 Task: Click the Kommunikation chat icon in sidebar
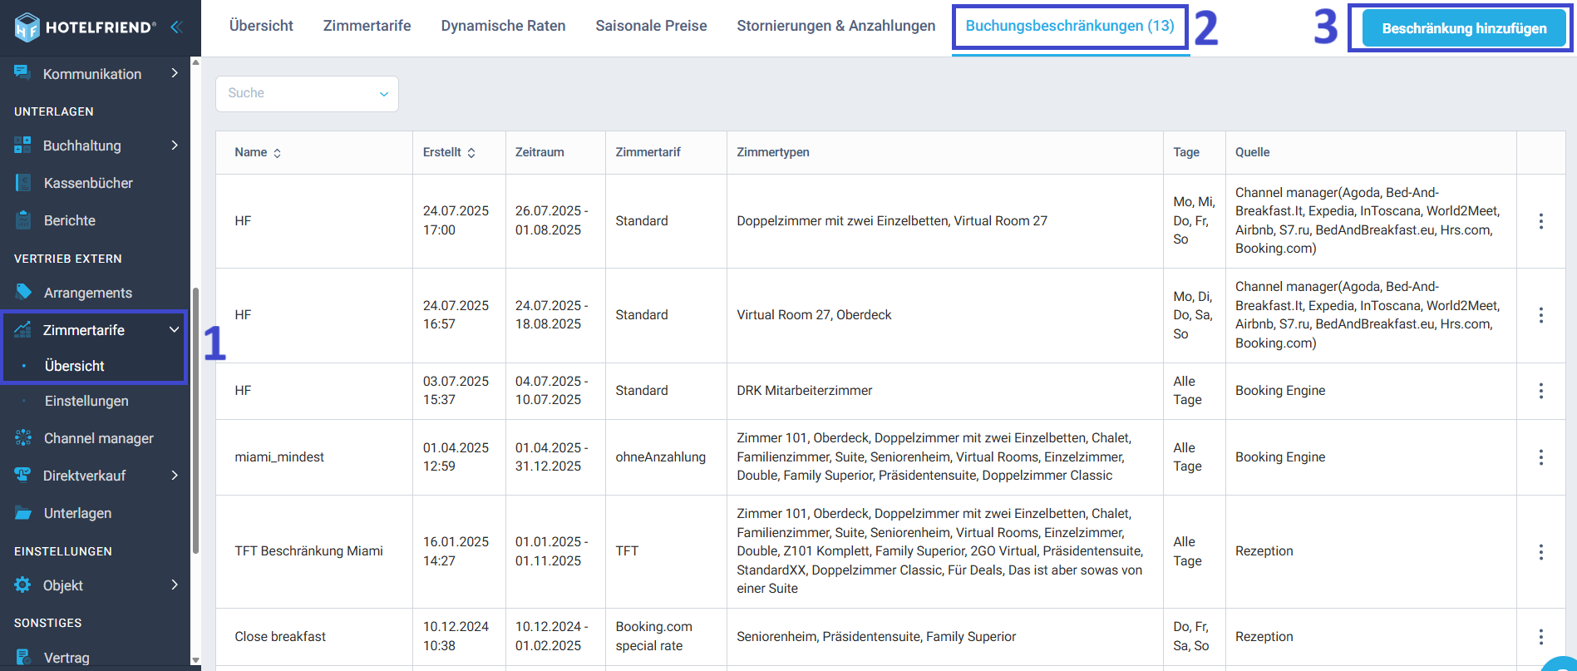[x=22, y=73]
